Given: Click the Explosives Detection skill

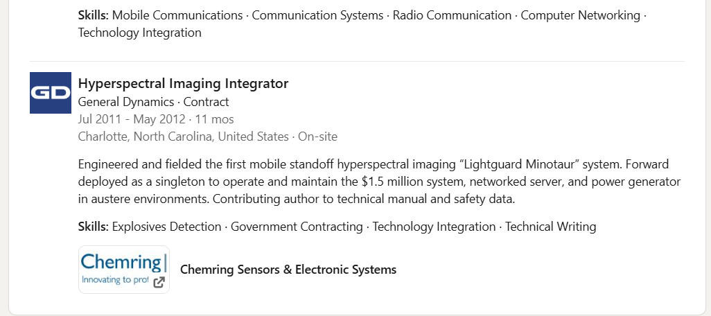Looking at the screenshot, I should pyautogui.click(x=166, y=226).
